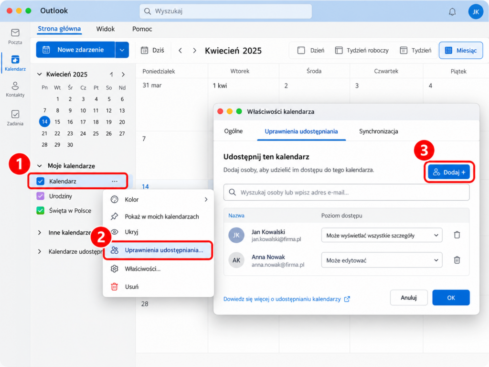
Task: Select the Uprawnienia udostępniania tab
Action: click(301, 132)
